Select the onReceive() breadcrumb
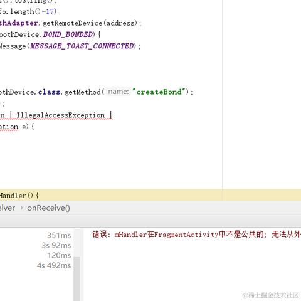Image resolution: width=301 pixels, height=301 pixels. click(x=48, y=208)
